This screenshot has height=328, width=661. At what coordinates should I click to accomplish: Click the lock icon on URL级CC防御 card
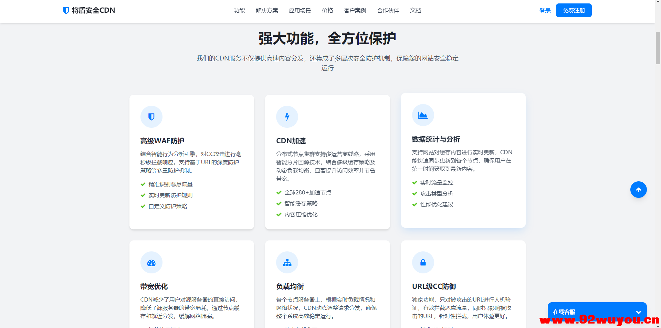coord(423,262)
